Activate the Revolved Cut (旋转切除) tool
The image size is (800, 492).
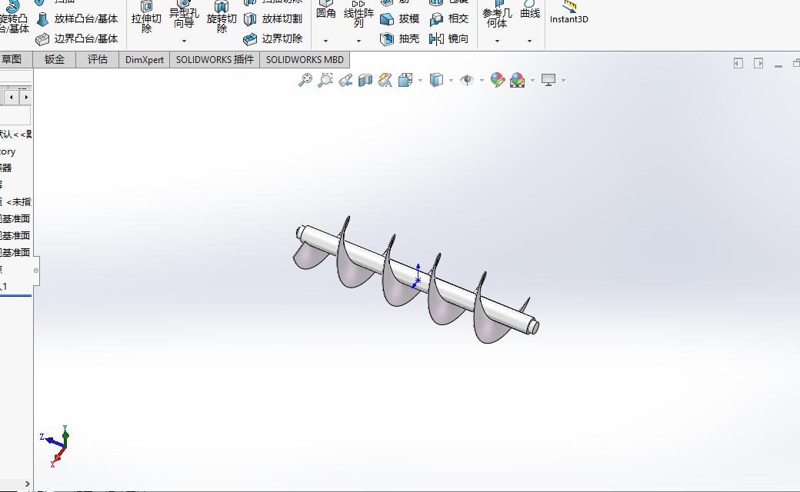coord(222,18)
